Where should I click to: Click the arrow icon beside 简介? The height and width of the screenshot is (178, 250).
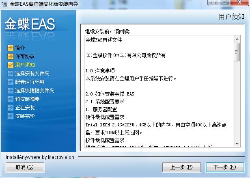[11, 48]
